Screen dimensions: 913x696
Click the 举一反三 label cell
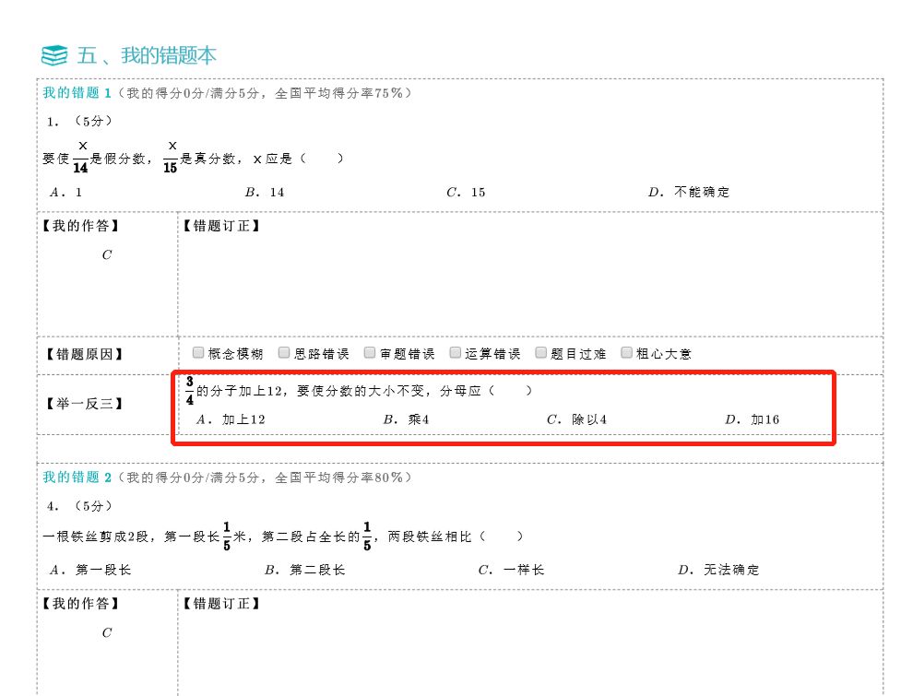[x=84, y=403]
